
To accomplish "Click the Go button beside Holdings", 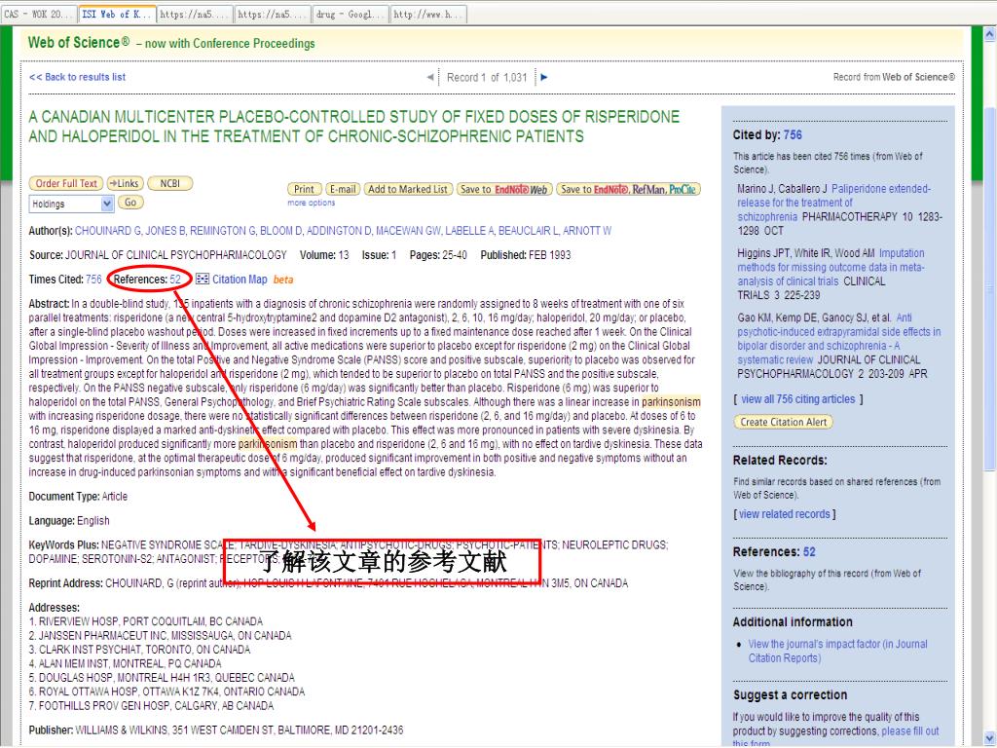I will [130, 203].
